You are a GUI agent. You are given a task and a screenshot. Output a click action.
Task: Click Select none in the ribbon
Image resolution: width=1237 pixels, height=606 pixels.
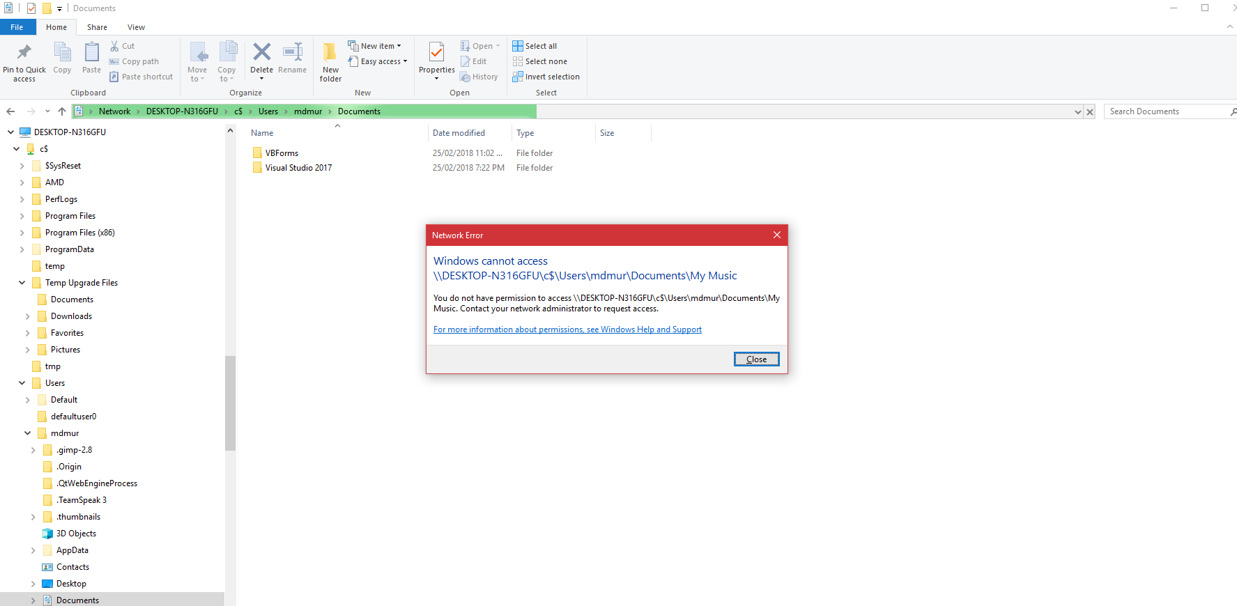pyautogui.click(x=540, y=61)
